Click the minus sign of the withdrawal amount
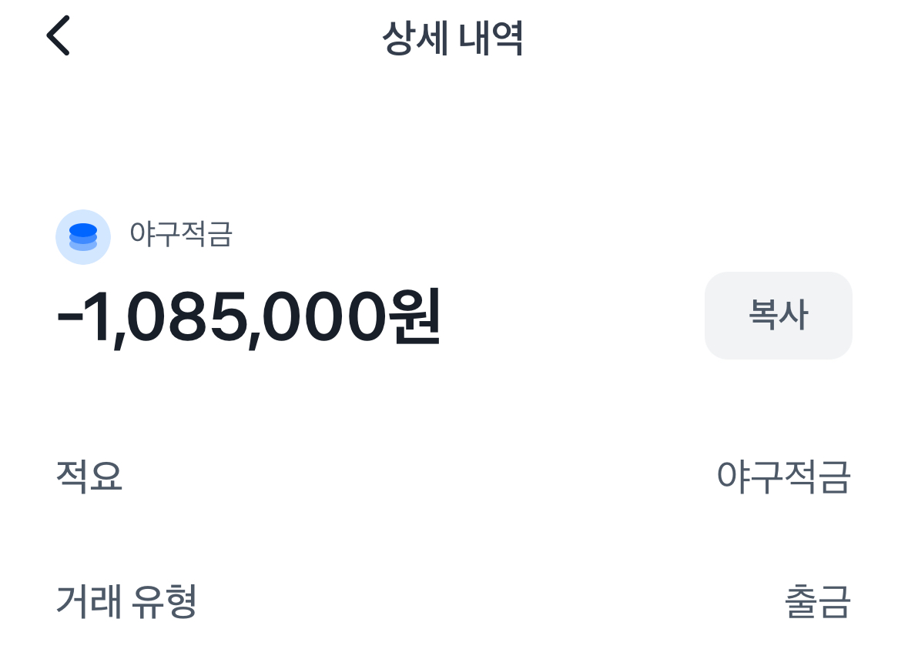This screenshot has width=908, height=669. coord(69,319)
